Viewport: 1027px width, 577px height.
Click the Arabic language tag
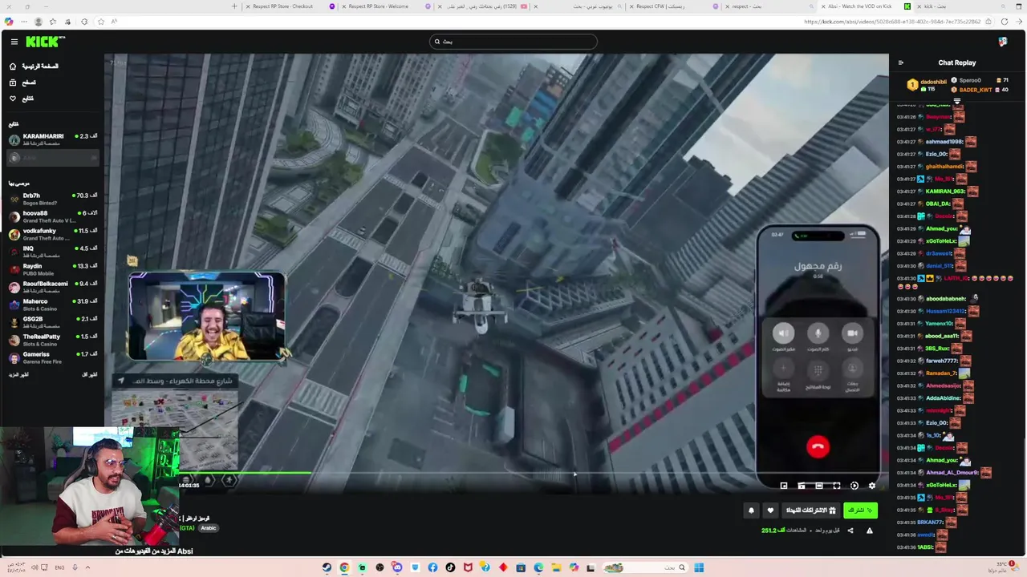209,528
